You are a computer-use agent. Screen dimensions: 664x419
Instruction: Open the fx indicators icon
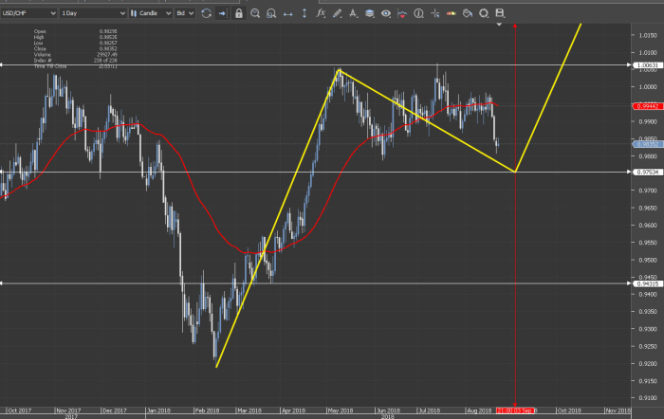(321, 13)
